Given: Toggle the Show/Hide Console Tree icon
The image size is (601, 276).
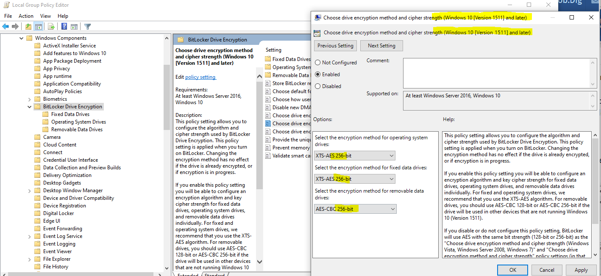Looking at the screenshot, I should (39, 27).
